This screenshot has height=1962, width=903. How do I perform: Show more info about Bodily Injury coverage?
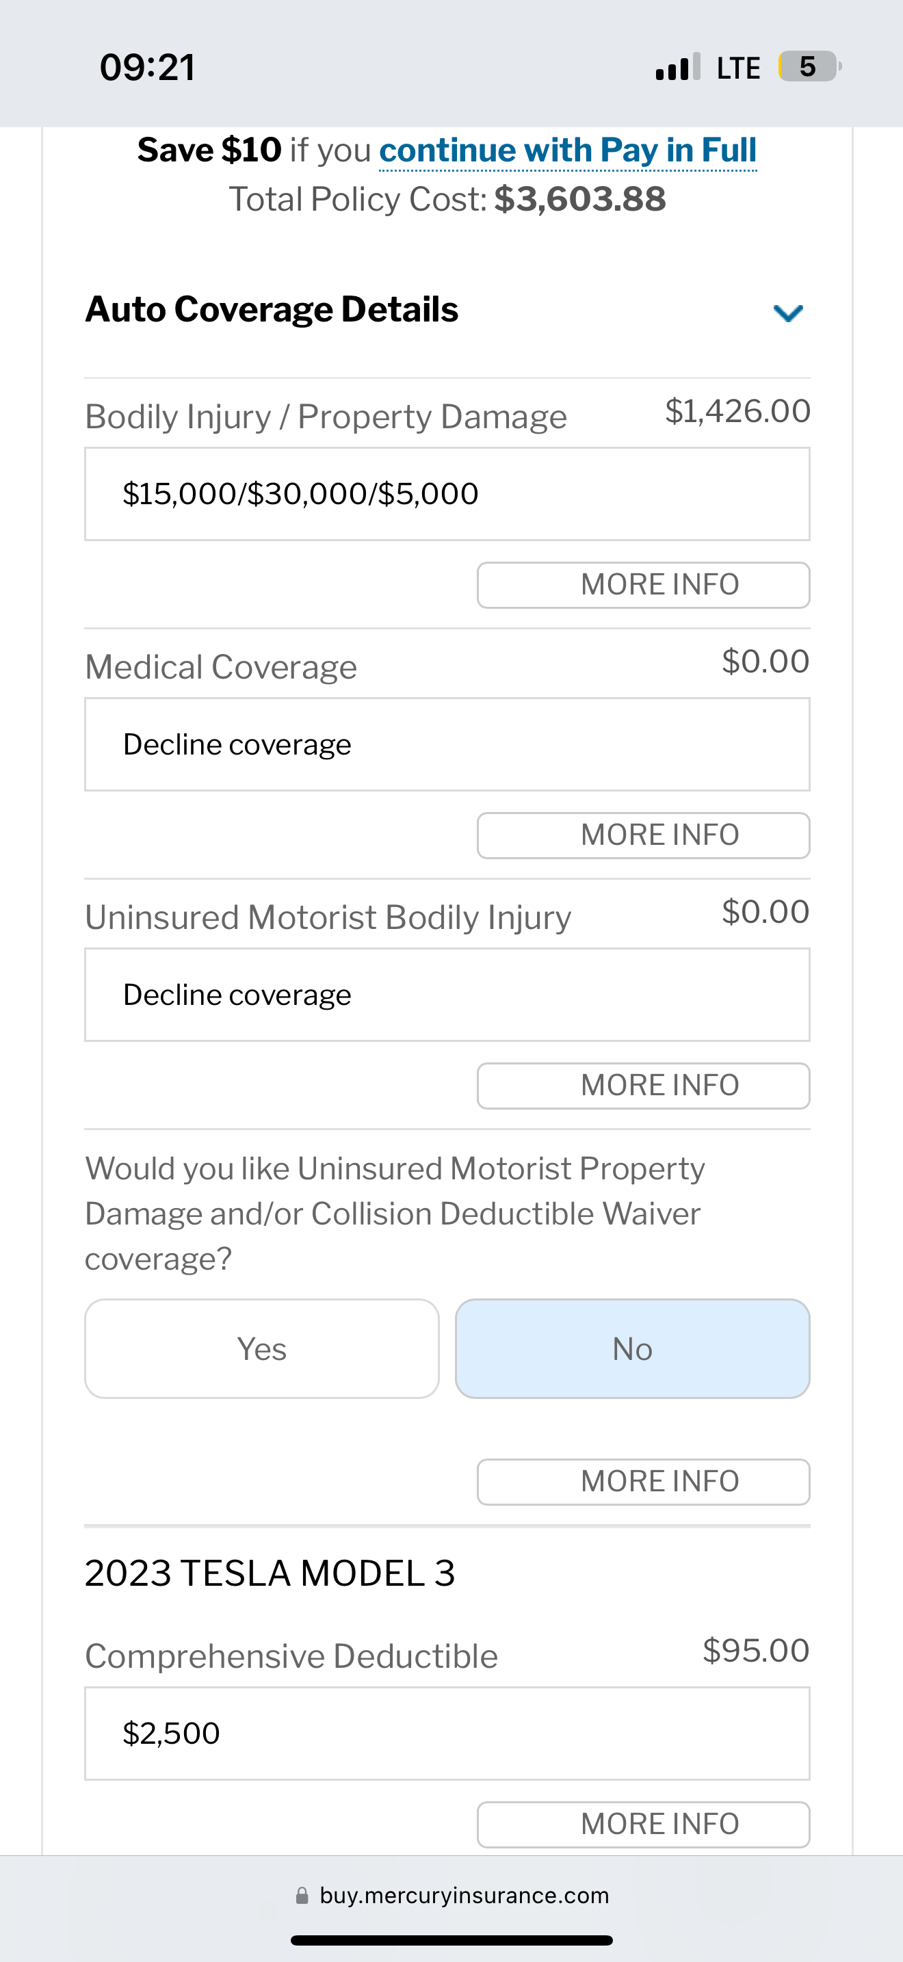coord(643,585)
